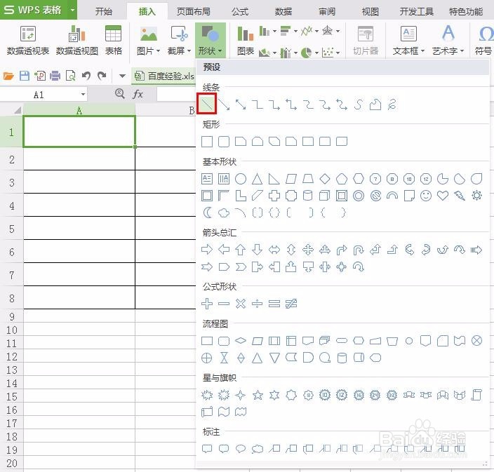Choose the cloud callout shape

point(257,448)
